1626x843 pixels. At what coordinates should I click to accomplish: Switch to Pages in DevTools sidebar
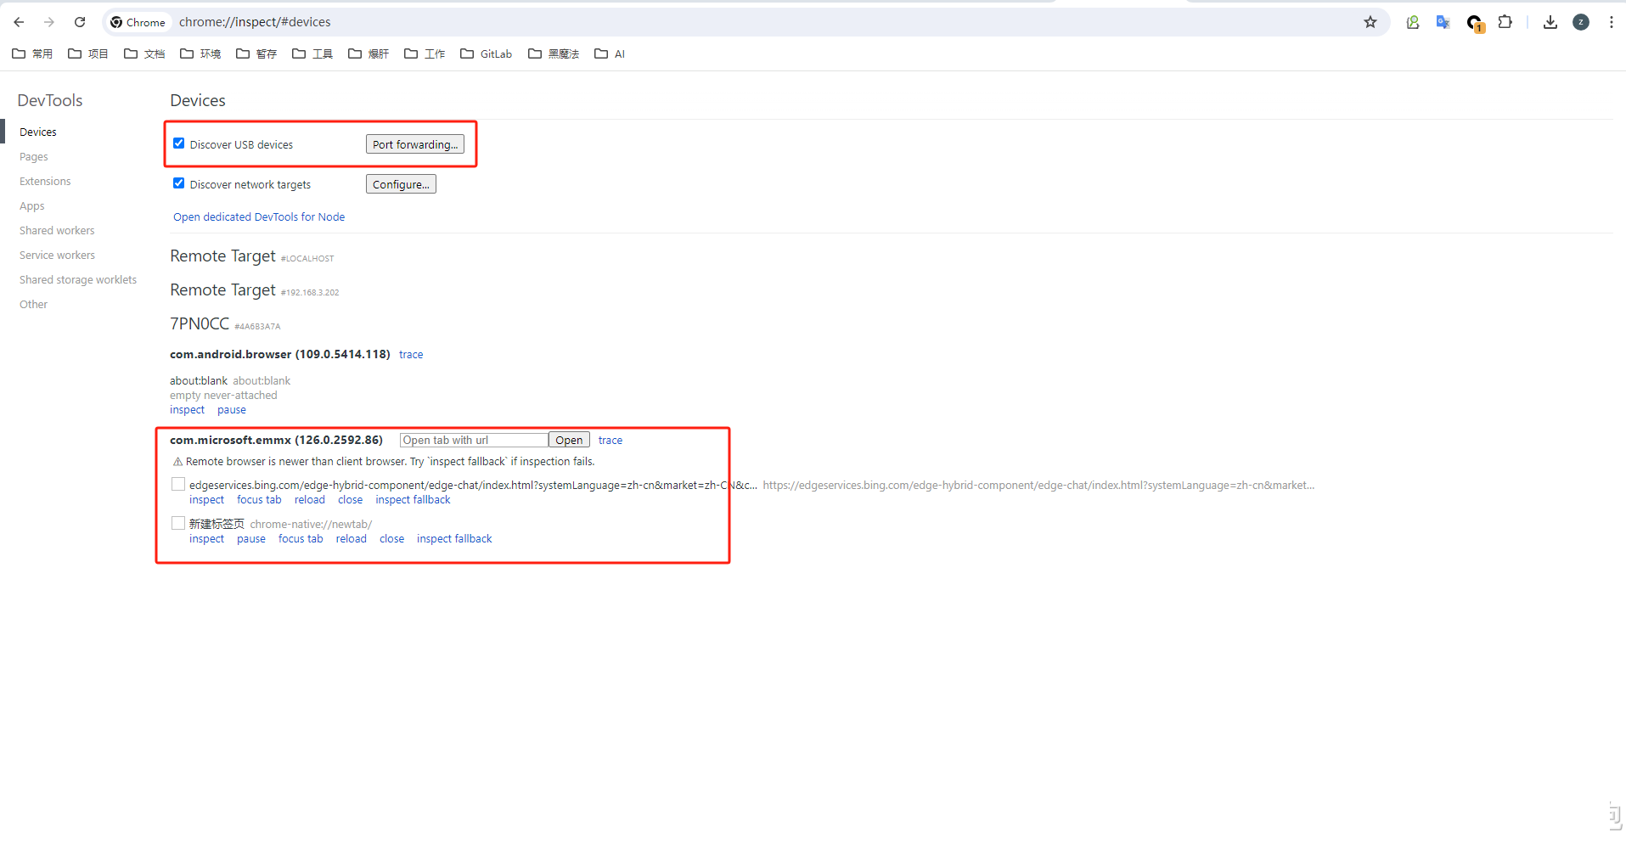(x=34, y=157)
